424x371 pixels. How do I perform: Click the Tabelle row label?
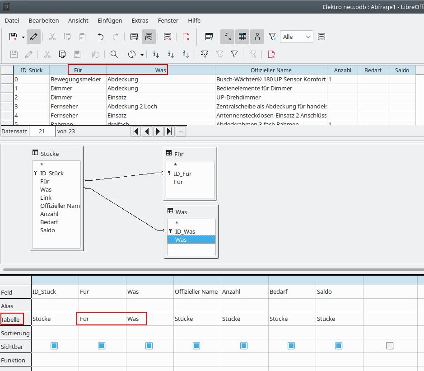[11, 319]
